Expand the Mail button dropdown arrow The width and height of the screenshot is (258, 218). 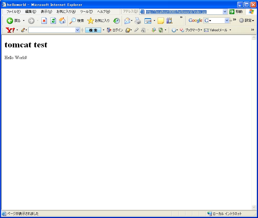click(132, 21)
